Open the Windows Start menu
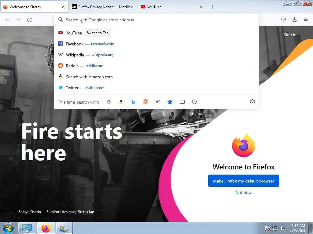313x234 pixels. 8,228
